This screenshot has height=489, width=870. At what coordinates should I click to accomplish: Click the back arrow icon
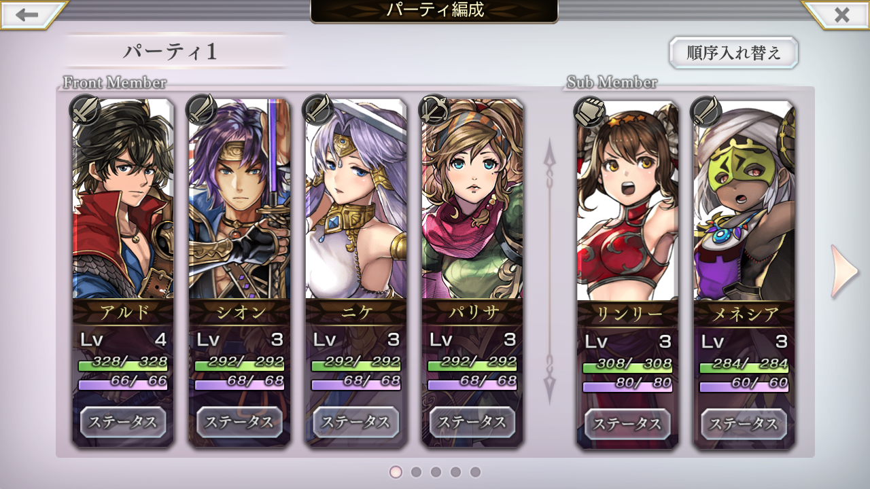pyautogui.click(x=27, y=15)
